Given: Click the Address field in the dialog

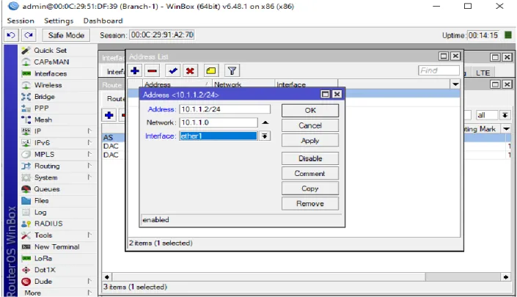Looking at the screenshot, I should click(x=225, y=109).
